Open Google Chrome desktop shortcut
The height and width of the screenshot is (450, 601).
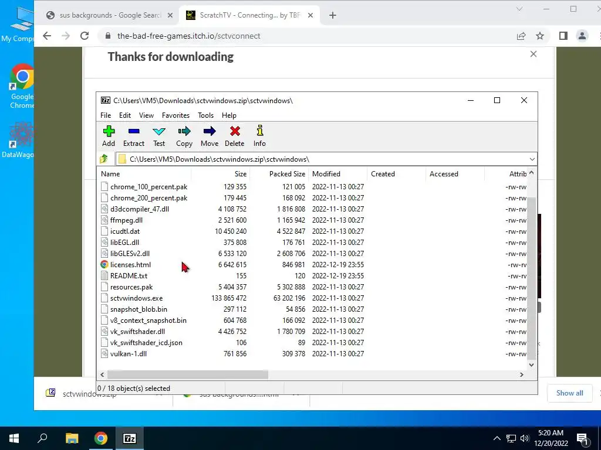pyautogui.click(x=22, y=86)
